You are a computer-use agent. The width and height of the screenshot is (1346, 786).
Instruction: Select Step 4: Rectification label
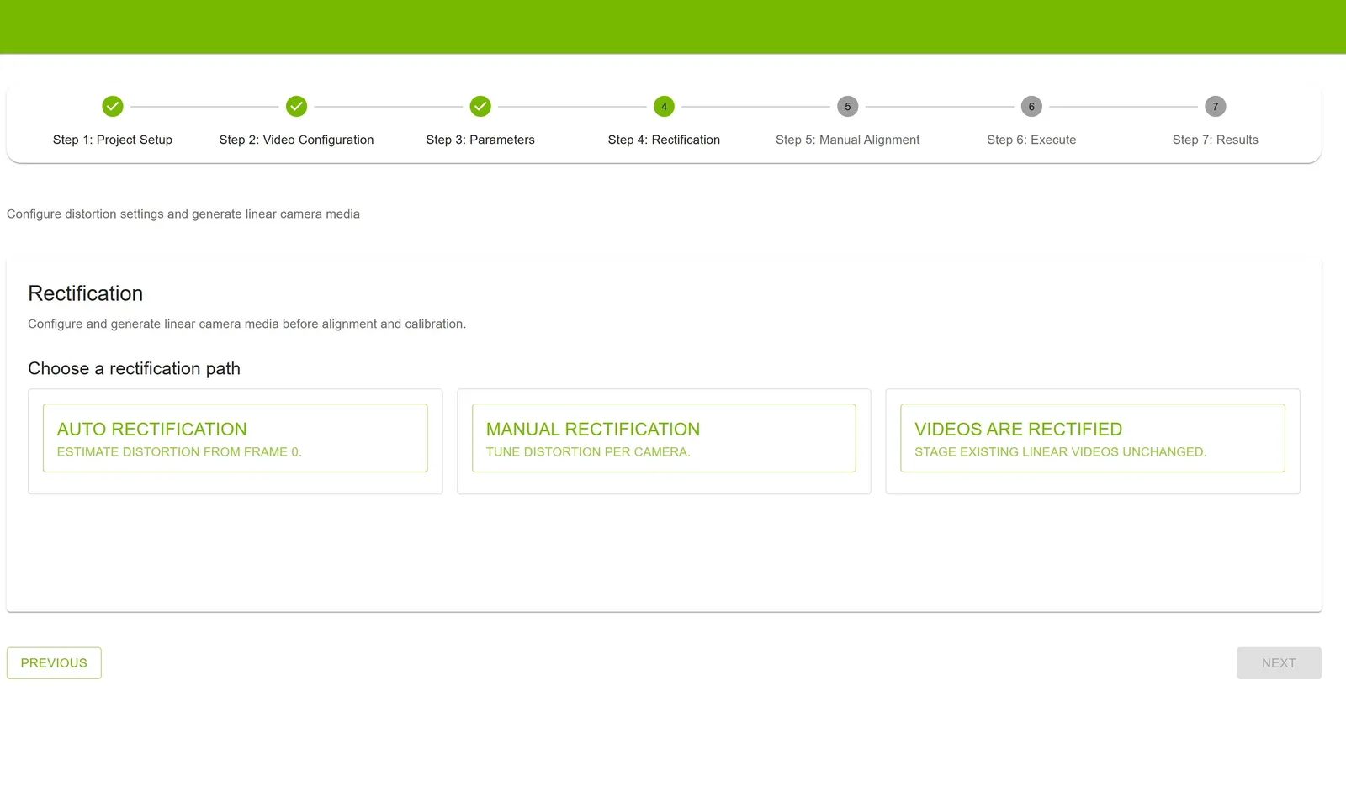[664, 140]
